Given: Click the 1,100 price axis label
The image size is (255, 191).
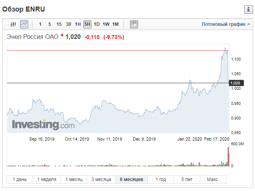Looking at the screenshot, I should pyautogui.click(x=236, y=59).
